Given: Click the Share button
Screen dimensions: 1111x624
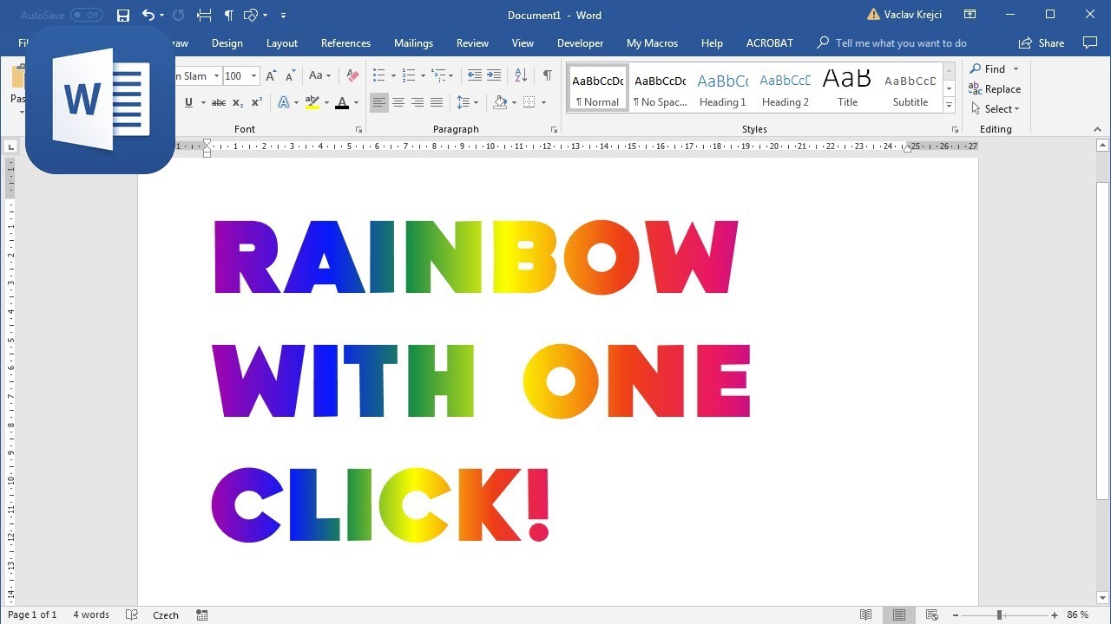Looking at the screenshot, I should click(1042, 43).
